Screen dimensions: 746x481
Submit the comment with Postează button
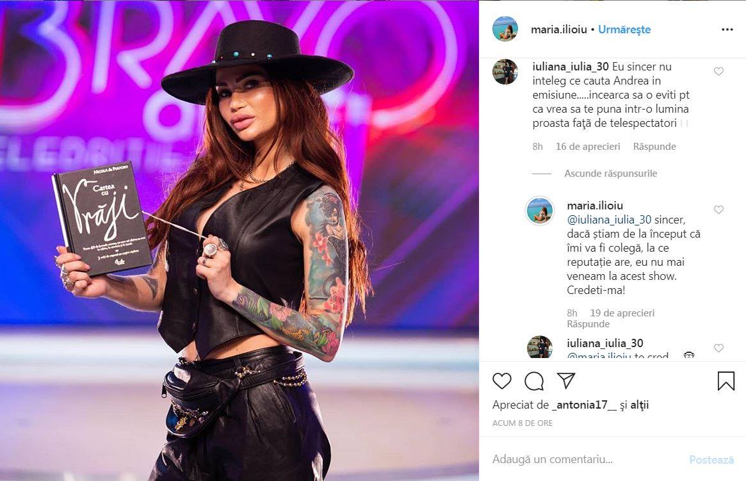711,460
